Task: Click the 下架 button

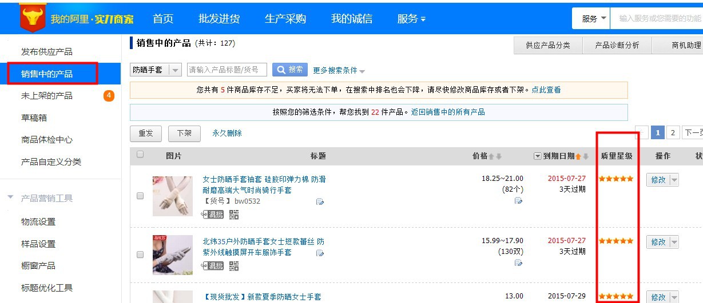Action: point(184,134)
